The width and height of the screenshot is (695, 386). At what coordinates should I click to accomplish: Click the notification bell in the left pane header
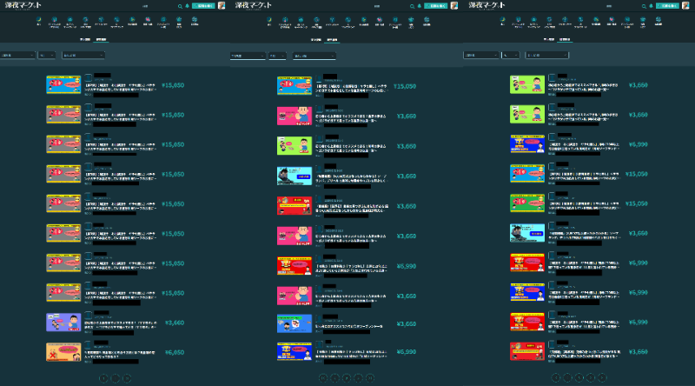pyautogui.click(x=186, y=6)
